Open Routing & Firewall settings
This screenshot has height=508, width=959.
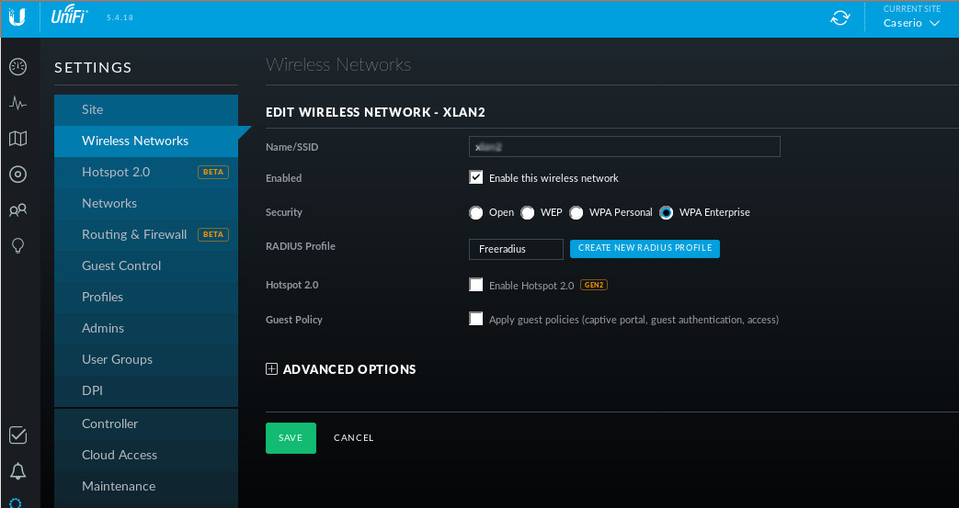pyautogui.click(x=134, y=234)
